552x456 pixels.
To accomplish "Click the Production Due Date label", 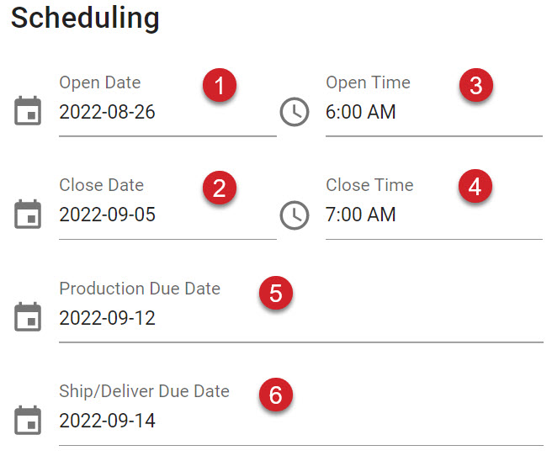I will click(x=140, y=289).
